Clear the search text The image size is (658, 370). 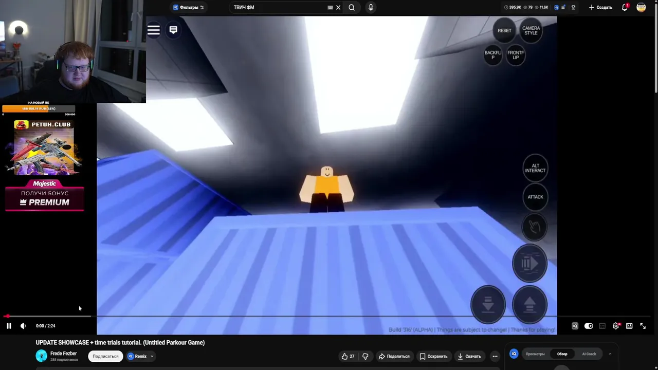point(338,8)
